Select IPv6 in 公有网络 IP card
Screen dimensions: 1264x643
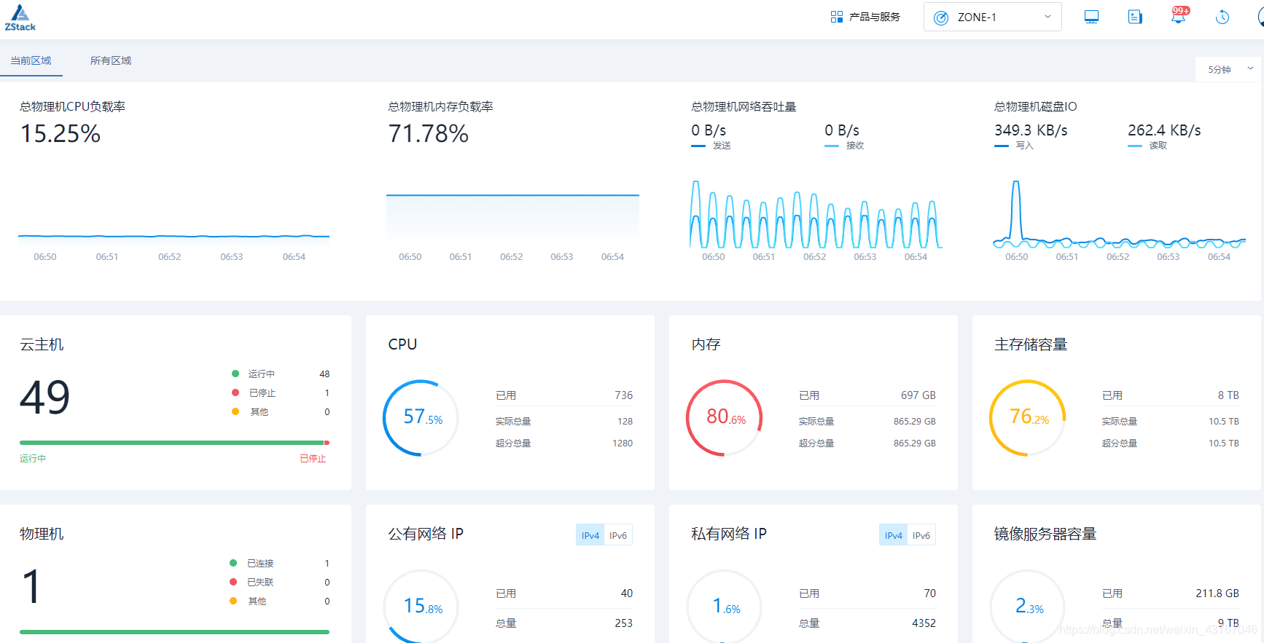618,535
